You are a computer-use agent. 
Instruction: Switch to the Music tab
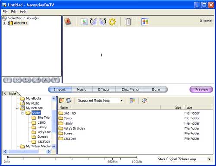point(82,89)
